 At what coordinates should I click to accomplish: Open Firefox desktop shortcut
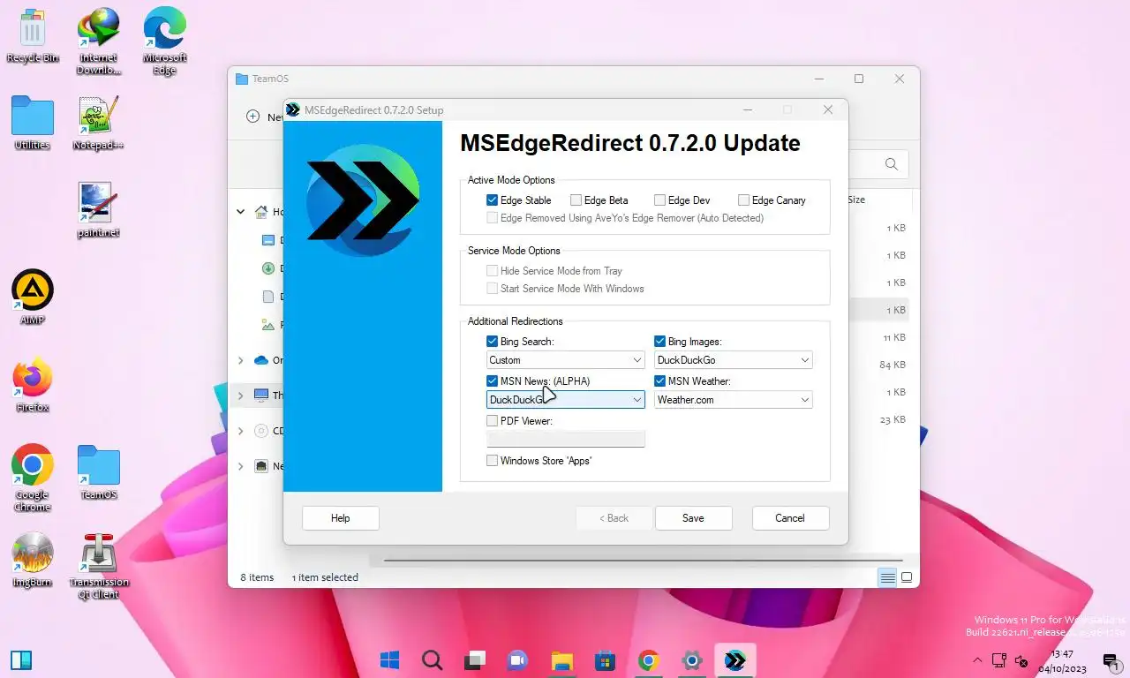(33, 385)
